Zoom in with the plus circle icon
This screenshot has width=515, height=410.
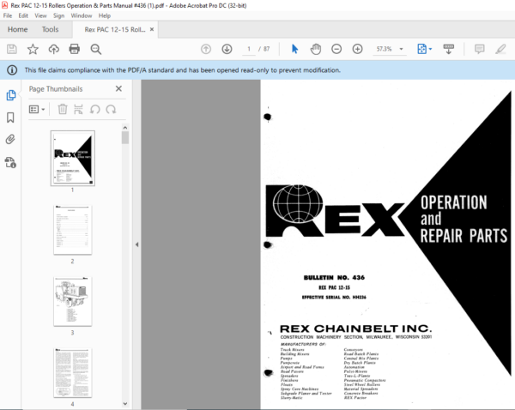click(357, 49)
